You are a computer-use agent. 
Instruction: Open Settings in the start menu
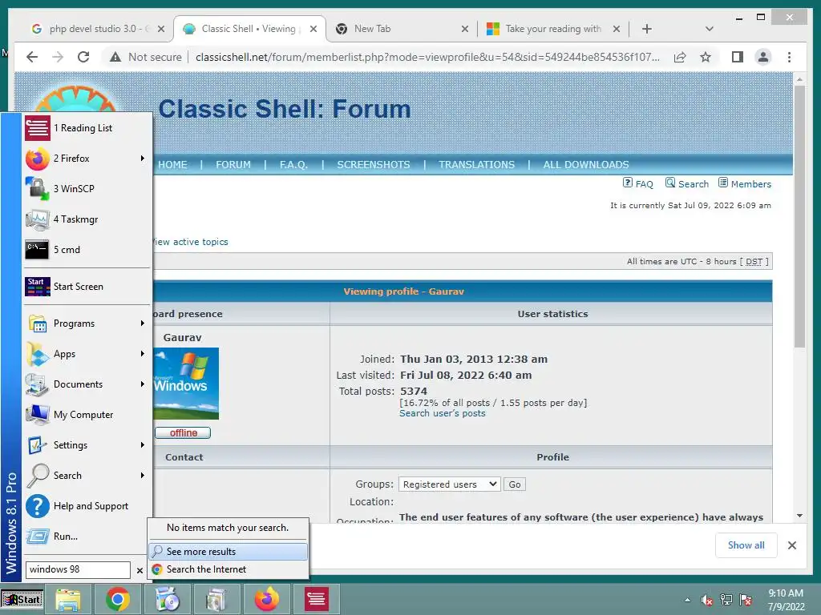[x=87, y=445]
